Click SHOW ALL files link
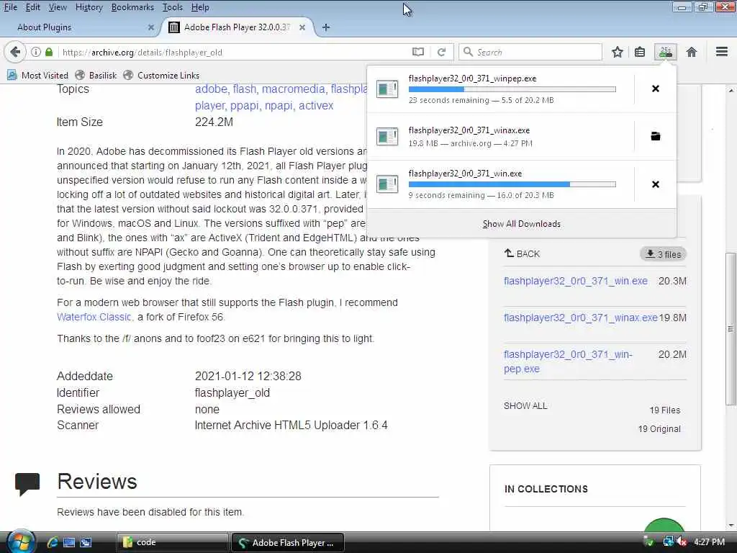 point(525,406)
